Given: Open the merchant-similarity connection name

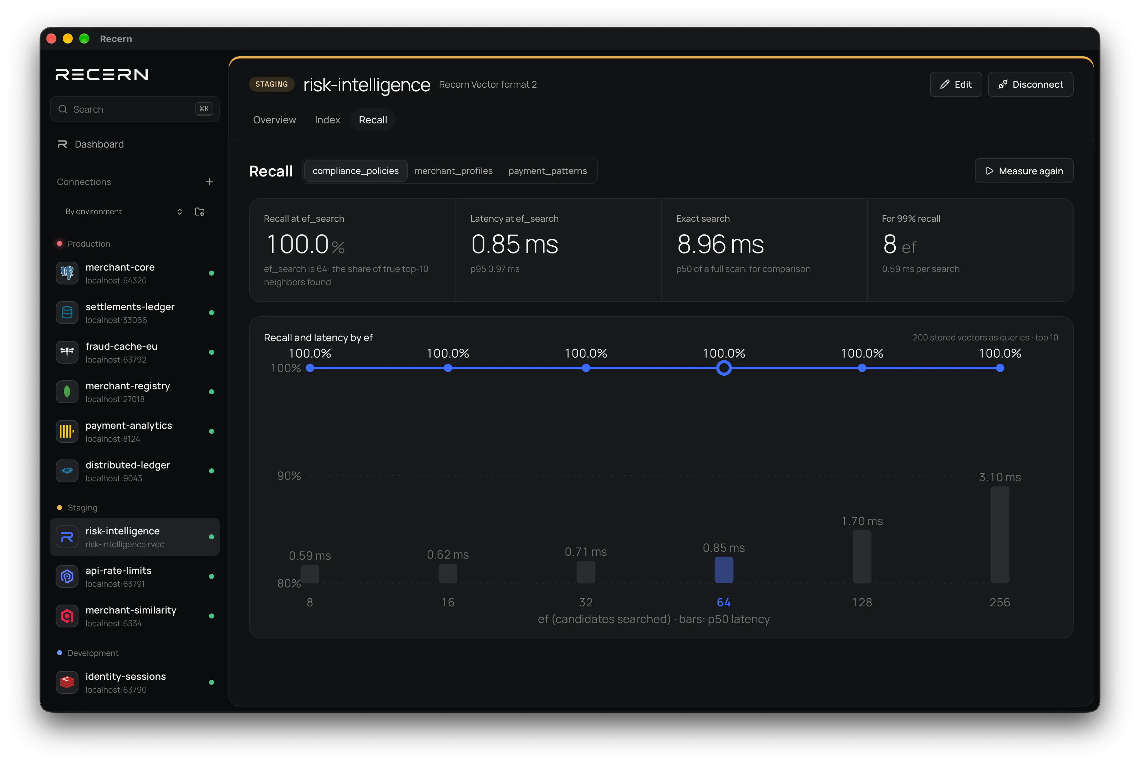Looking at the screenshot, I should (x=131, y=610).
